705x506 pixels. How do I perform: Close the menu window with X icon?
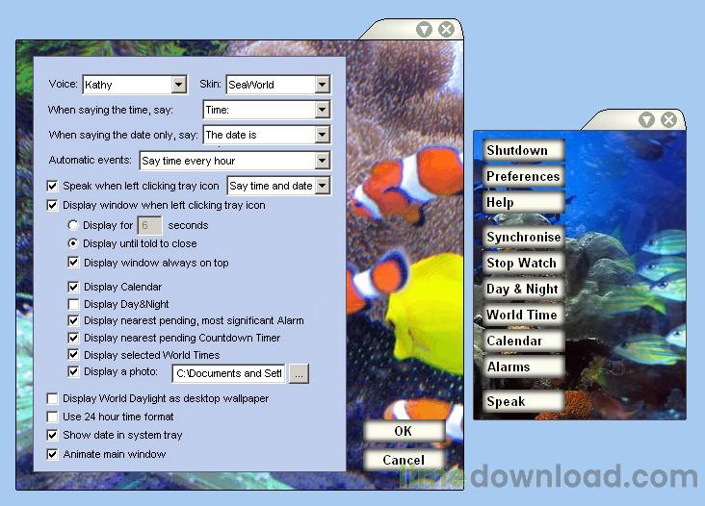point(669,120)
